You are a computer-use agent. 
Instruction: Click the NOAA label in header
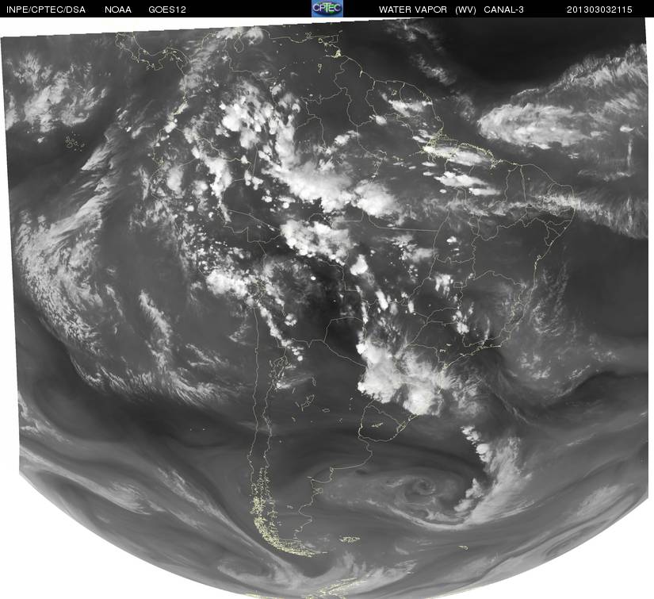(118, 10)
